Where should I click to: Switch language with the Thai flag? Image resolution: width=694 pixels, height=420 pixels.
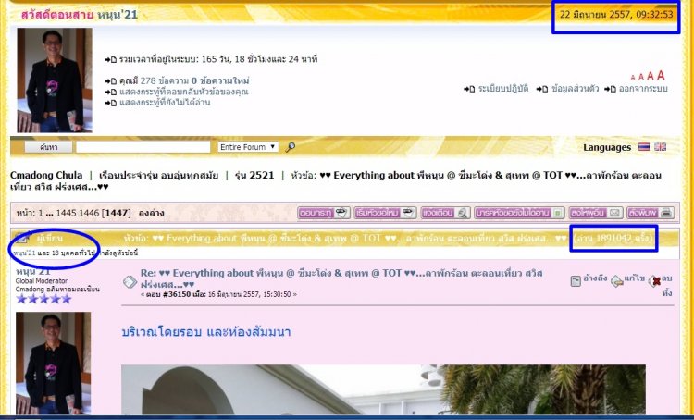[x=644, y=147]
